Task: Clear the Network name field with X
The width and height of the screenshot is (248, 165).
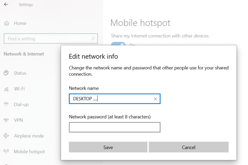Action: tap(155, 99)
